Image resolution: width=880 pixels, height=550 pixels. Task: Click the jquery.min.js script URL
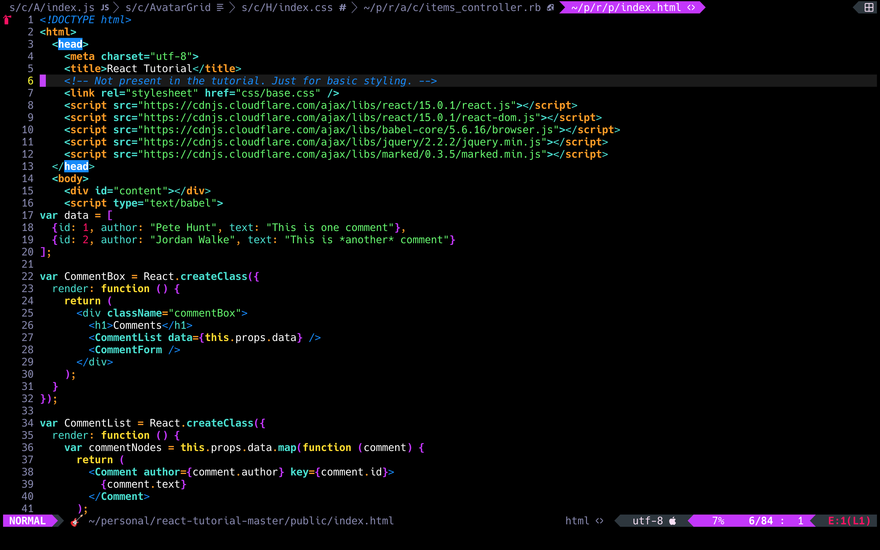coord(342,142)
